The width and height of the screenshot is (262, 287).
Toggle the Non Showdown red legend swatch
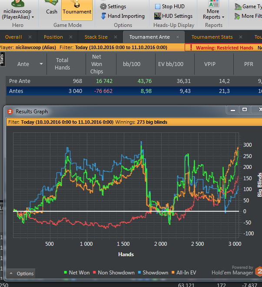pyautogui.click(x=94, y=272)
